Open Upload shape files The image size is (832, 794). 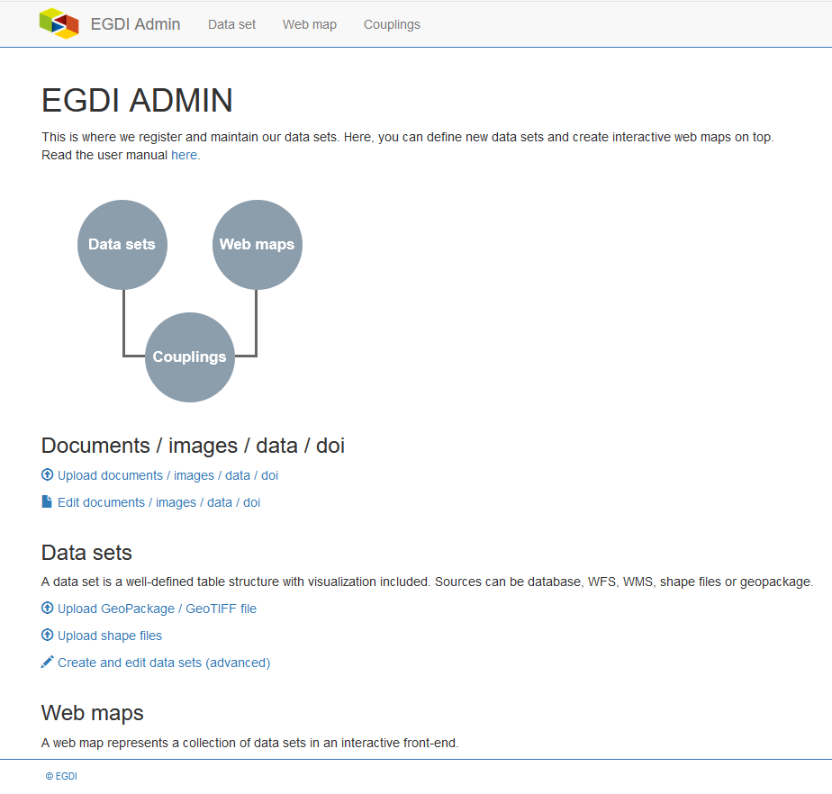coord(109,636)
